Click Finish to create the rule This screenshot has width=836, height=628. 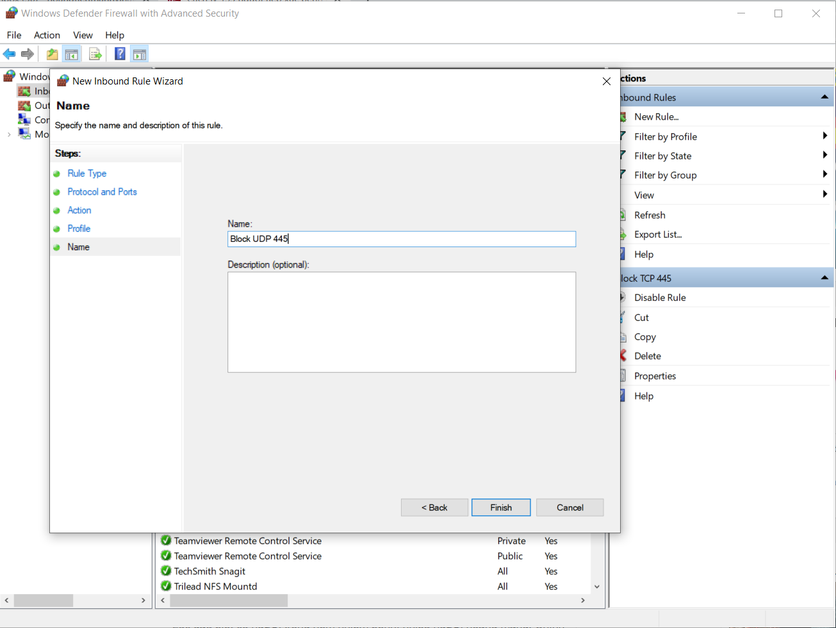[x=501, y=508]
